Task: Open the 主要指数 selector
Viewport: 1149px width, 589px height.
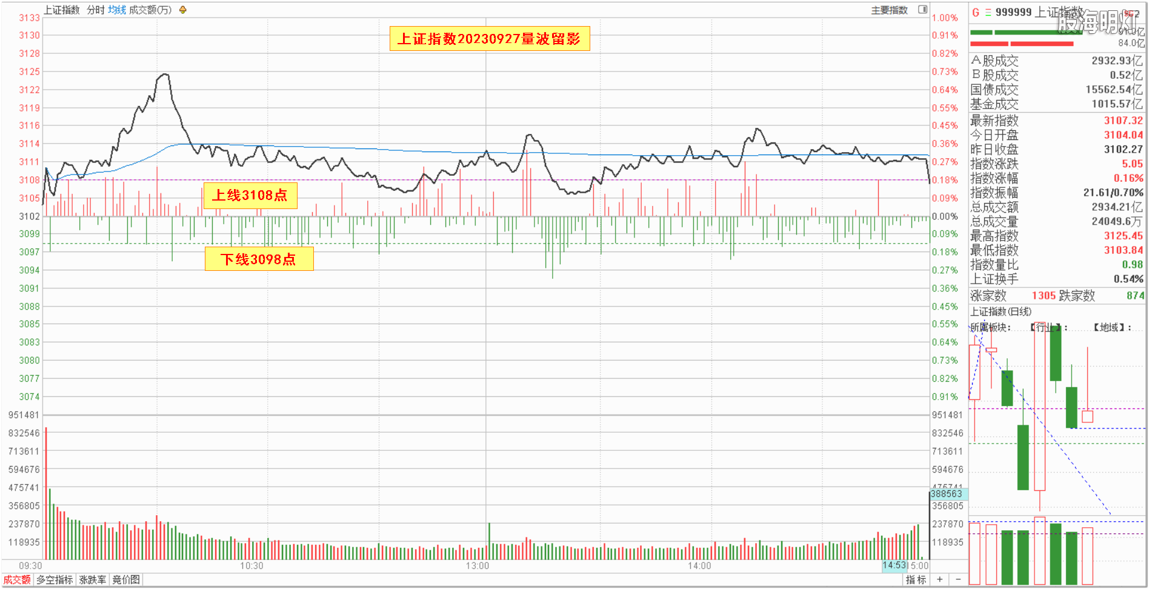Action: (x=889, y=10)
